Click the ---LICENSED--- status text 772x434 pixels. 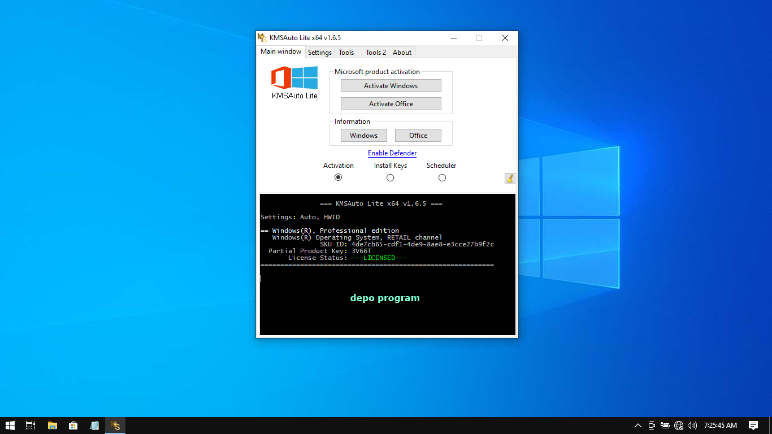379,258
